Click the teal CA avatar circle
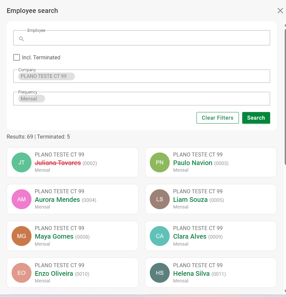 pyautogui.click(x=160, y=236)
